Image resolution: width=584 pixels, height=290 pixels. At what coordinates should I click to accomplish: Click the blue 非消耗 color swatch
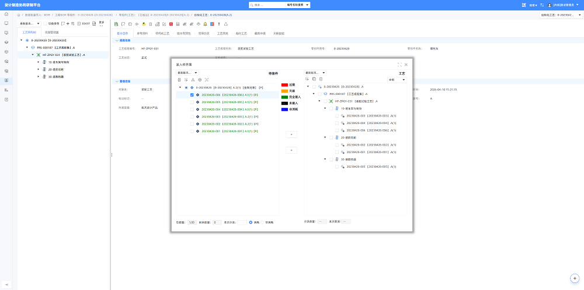284,109
